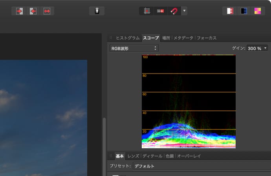Image resolution: width=271 pixels, height=176 pixels.
Task: Toggle the snapping magnet icon
Action: 174,11
